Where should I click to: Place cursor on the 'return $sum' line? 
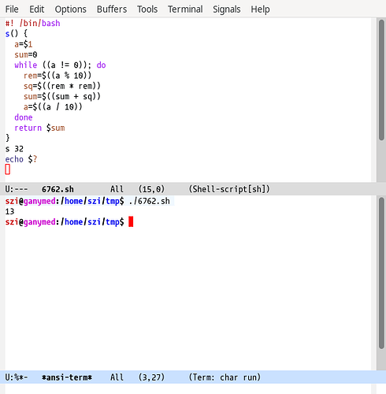click(x=39, y=128)
